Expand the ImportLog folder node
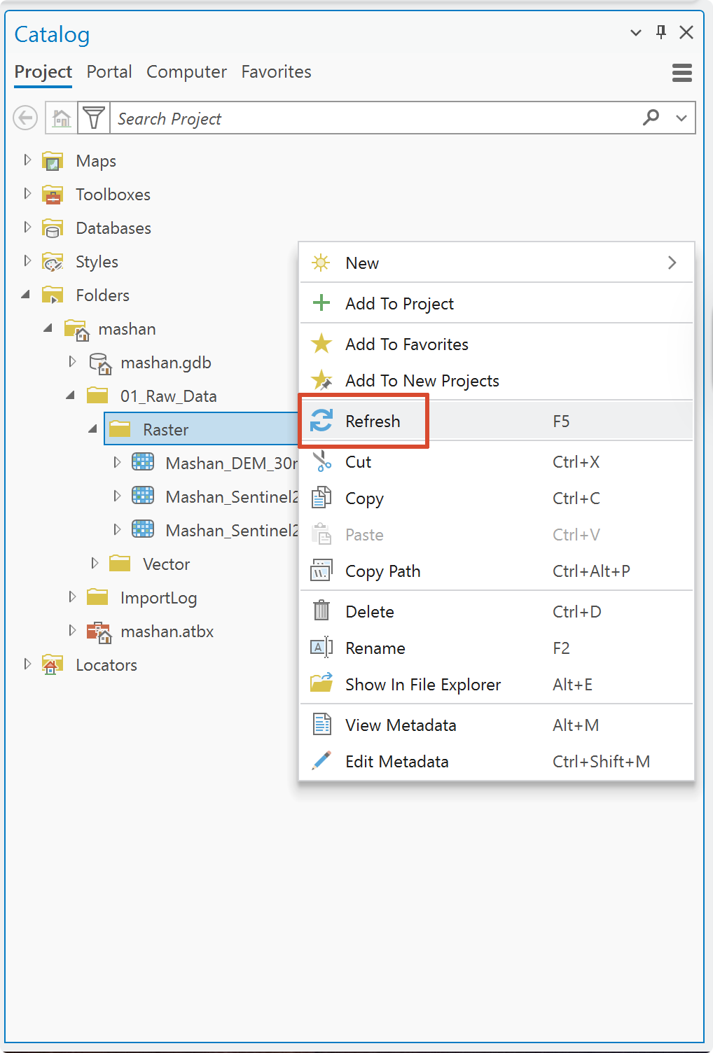Image resolution: width=713 pixels, height=1053 pixels. click(72, 597)
